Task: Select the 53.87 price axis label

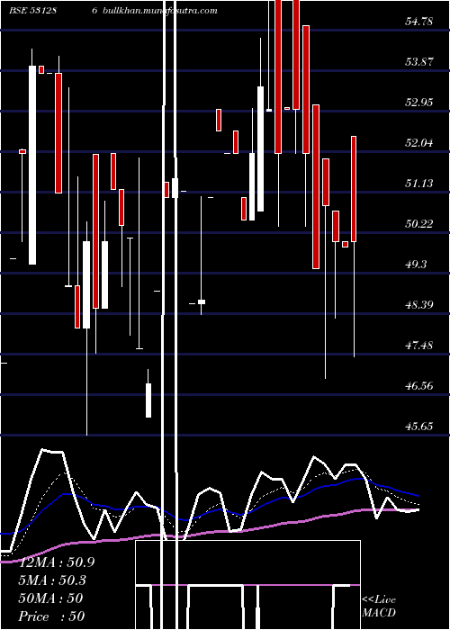Action: point(419,62)
